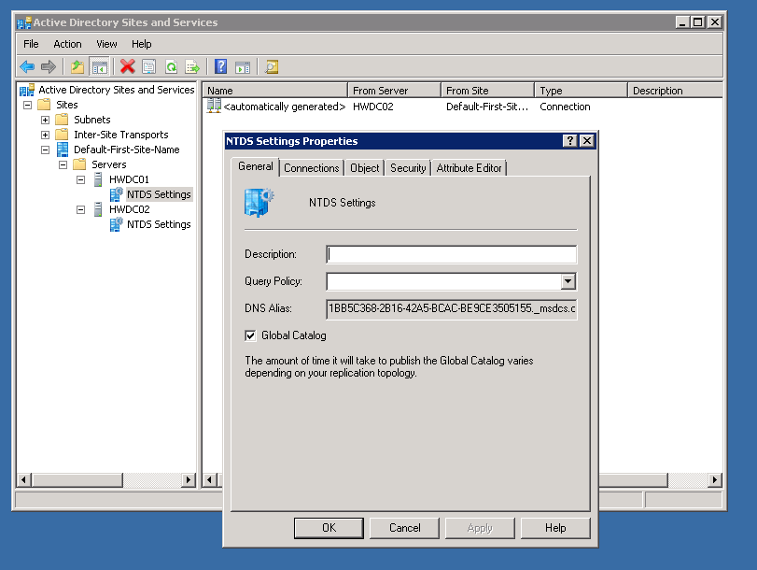Click the green Refresh toolbar icon
The image size is (757, 570).
[172, 66]
